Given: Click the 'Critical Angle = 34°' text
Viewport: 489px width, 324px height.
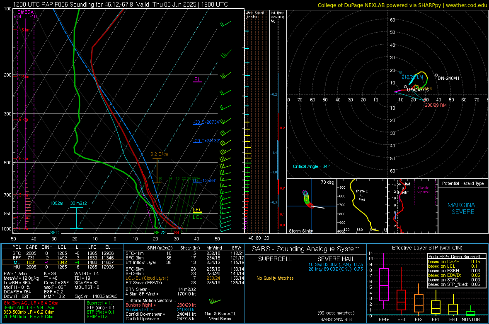Looking at the screenshot, I should pyautogui.click(x=311, y=166).
